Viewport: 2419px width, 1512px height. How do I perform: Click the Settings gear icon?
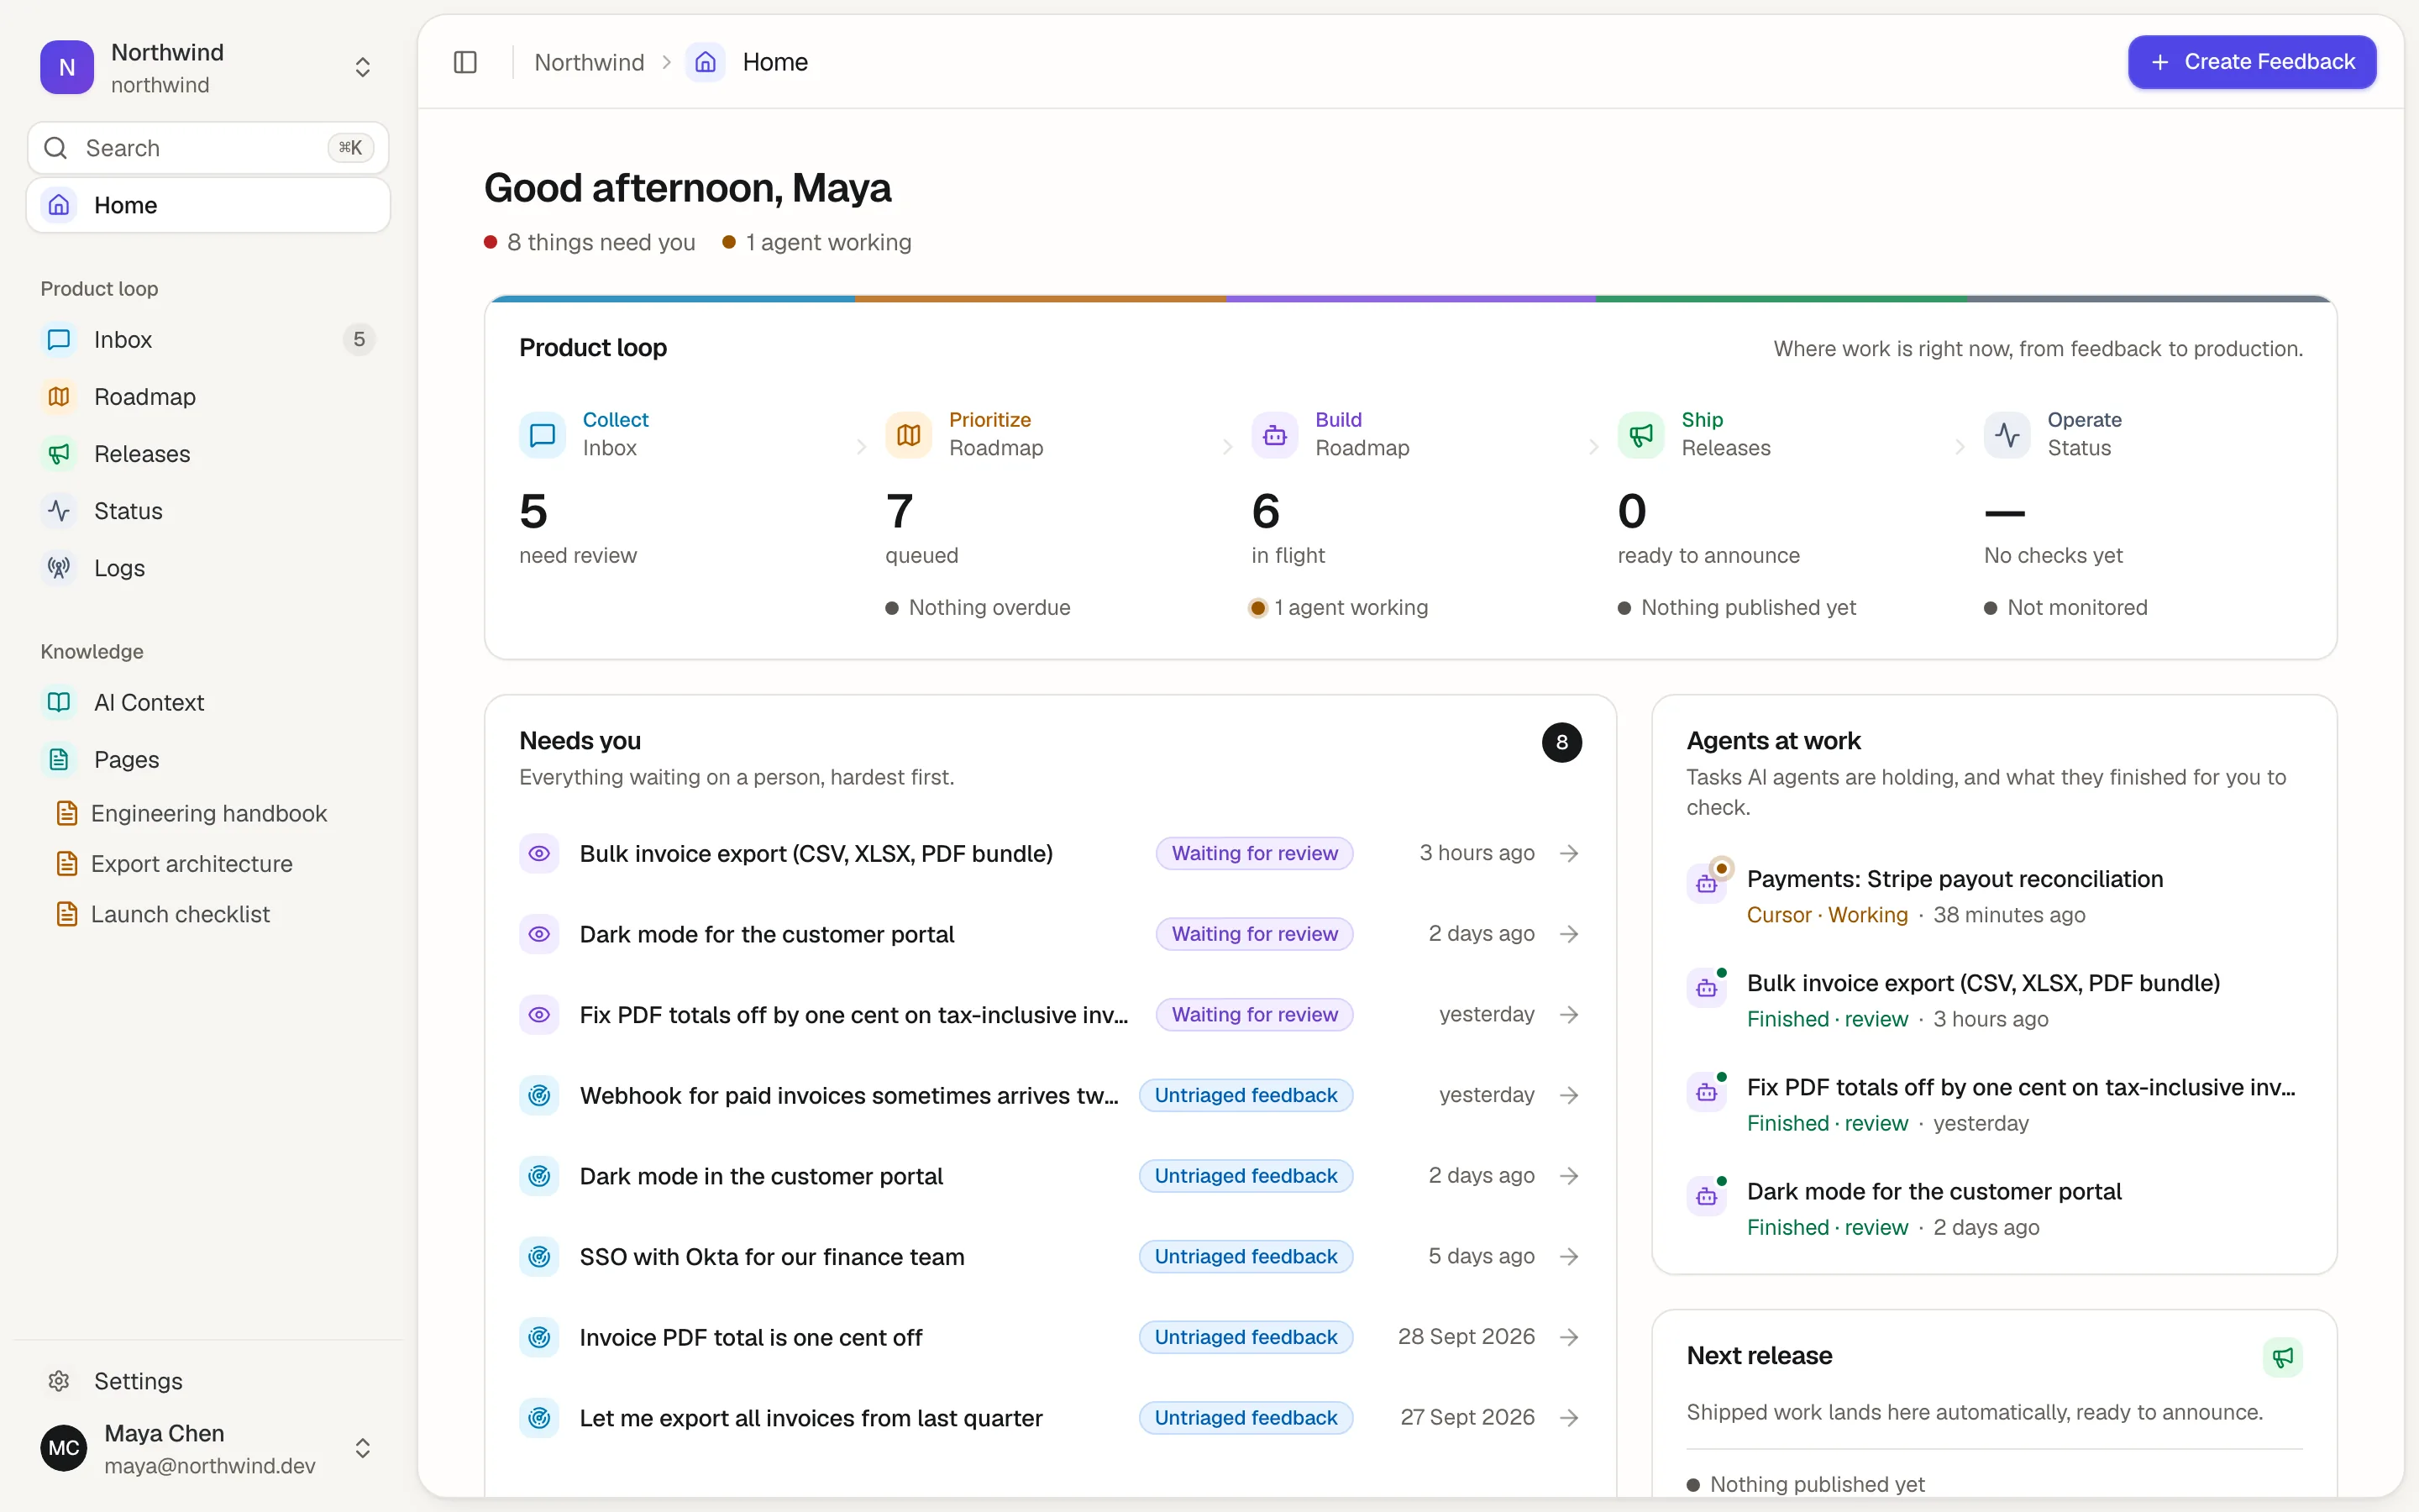coord(59,1381)
